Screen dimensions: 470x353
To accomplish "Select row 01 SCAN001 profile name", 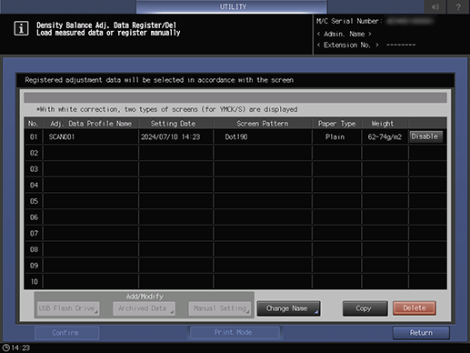I will [91, 136].
